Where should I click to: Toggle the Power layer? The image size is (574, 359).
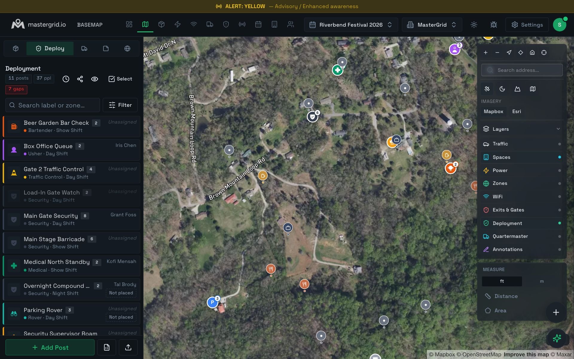tap(522, 170)
